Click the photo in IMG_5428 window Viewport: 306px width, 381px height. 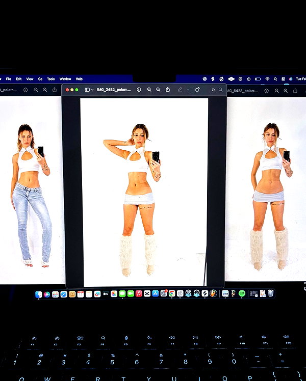click(x=266, y=189)
